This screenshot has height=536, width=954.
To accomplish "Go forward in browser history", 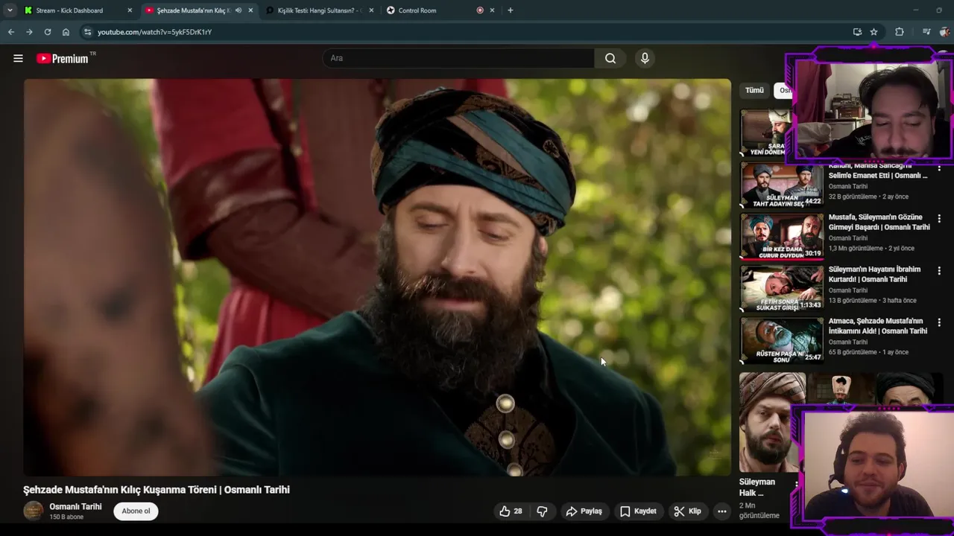I will (x=29, y=32).
